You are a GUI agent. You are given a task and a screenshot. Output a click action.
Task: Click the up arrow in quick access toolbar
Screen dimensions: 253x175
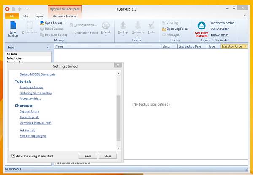(19, 9)
